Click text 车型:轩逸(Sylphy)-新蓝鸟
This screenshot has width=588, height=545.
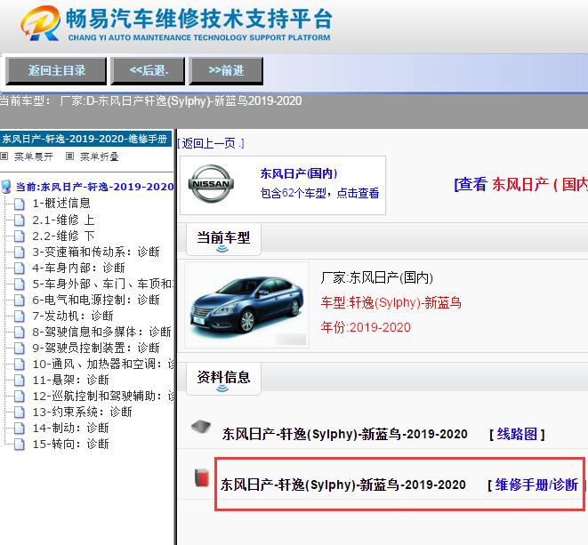click(391, 302)
